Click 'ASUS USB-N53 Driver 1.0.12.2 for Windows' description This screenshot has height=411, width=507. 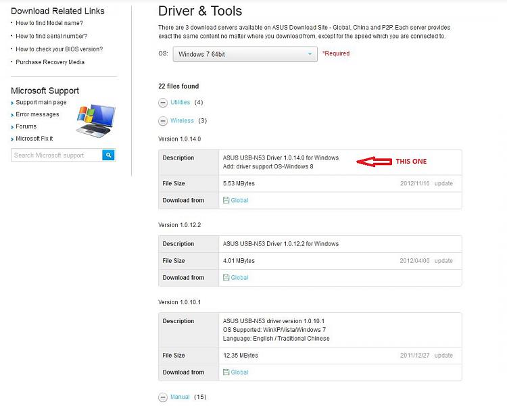pyautogui.click(x=281, y=244)
